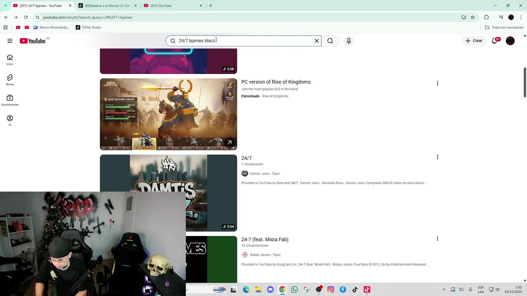The image size is (527, 296).
Task: Open Instagram from the taskbar
Action: pos(331,289)
